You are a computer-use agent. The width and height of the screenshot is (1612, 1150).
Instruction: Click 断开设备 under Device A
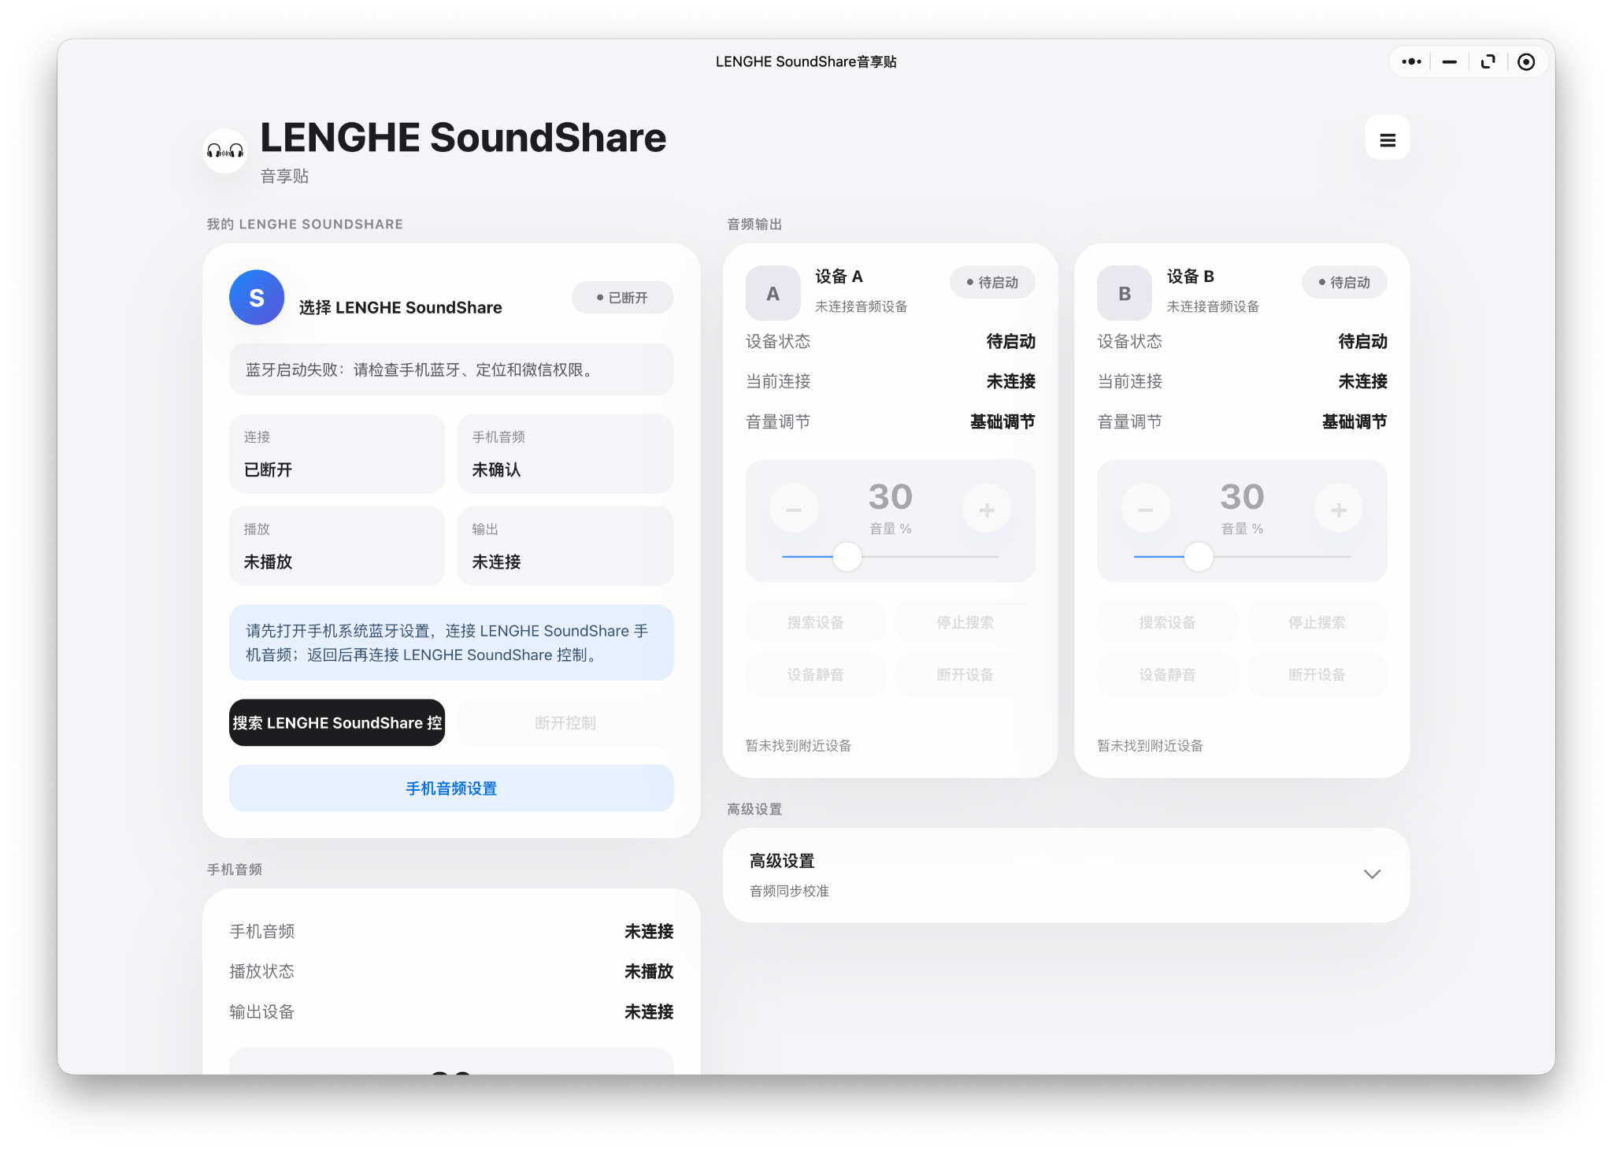(965, 674)
